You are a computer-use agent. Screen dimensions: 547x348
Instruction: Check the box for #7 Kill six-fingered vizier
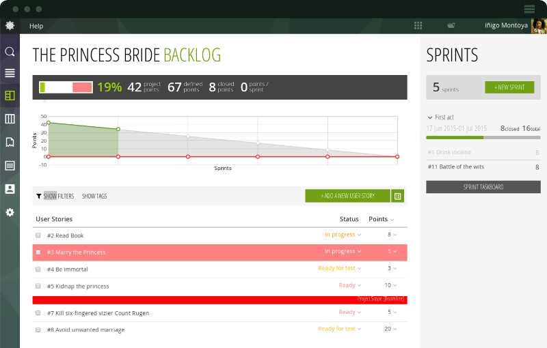38,313
